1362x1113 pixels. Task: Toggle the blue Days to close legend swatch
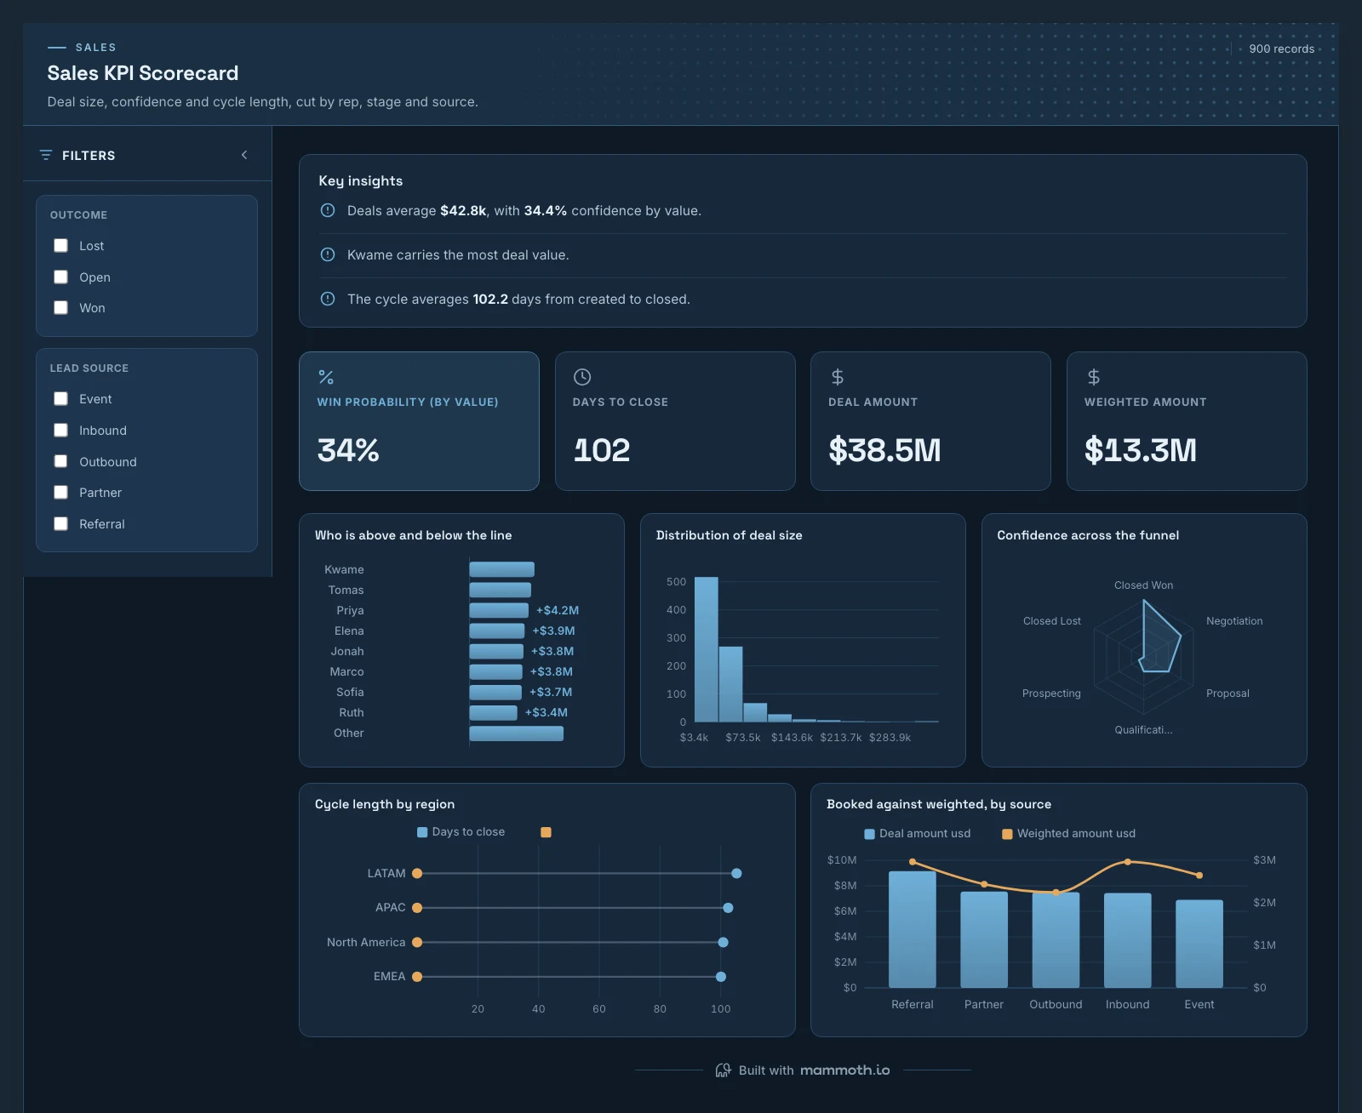tap(422, 832)
